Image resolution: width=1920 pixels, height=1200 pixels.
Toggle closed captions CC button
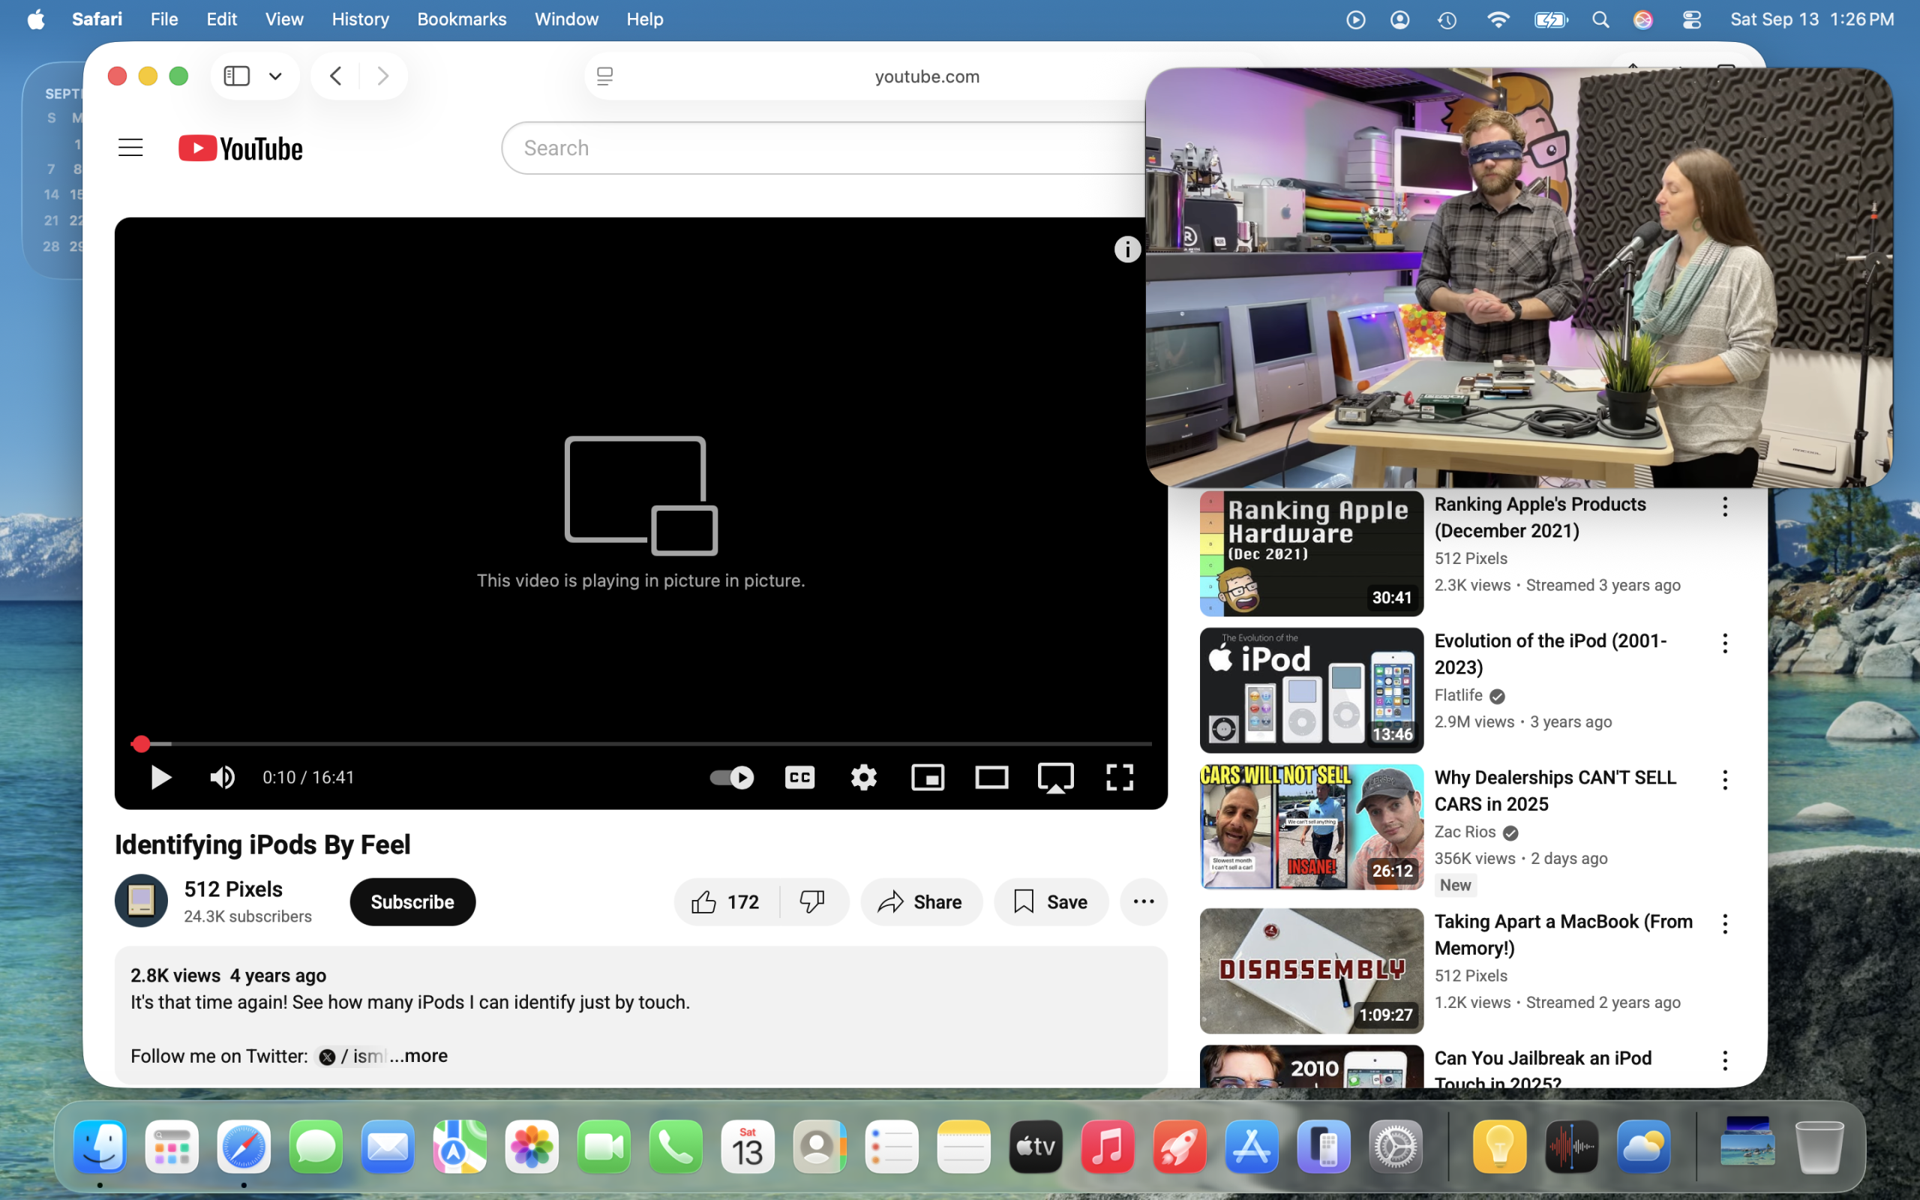click(x=799, y=777)
